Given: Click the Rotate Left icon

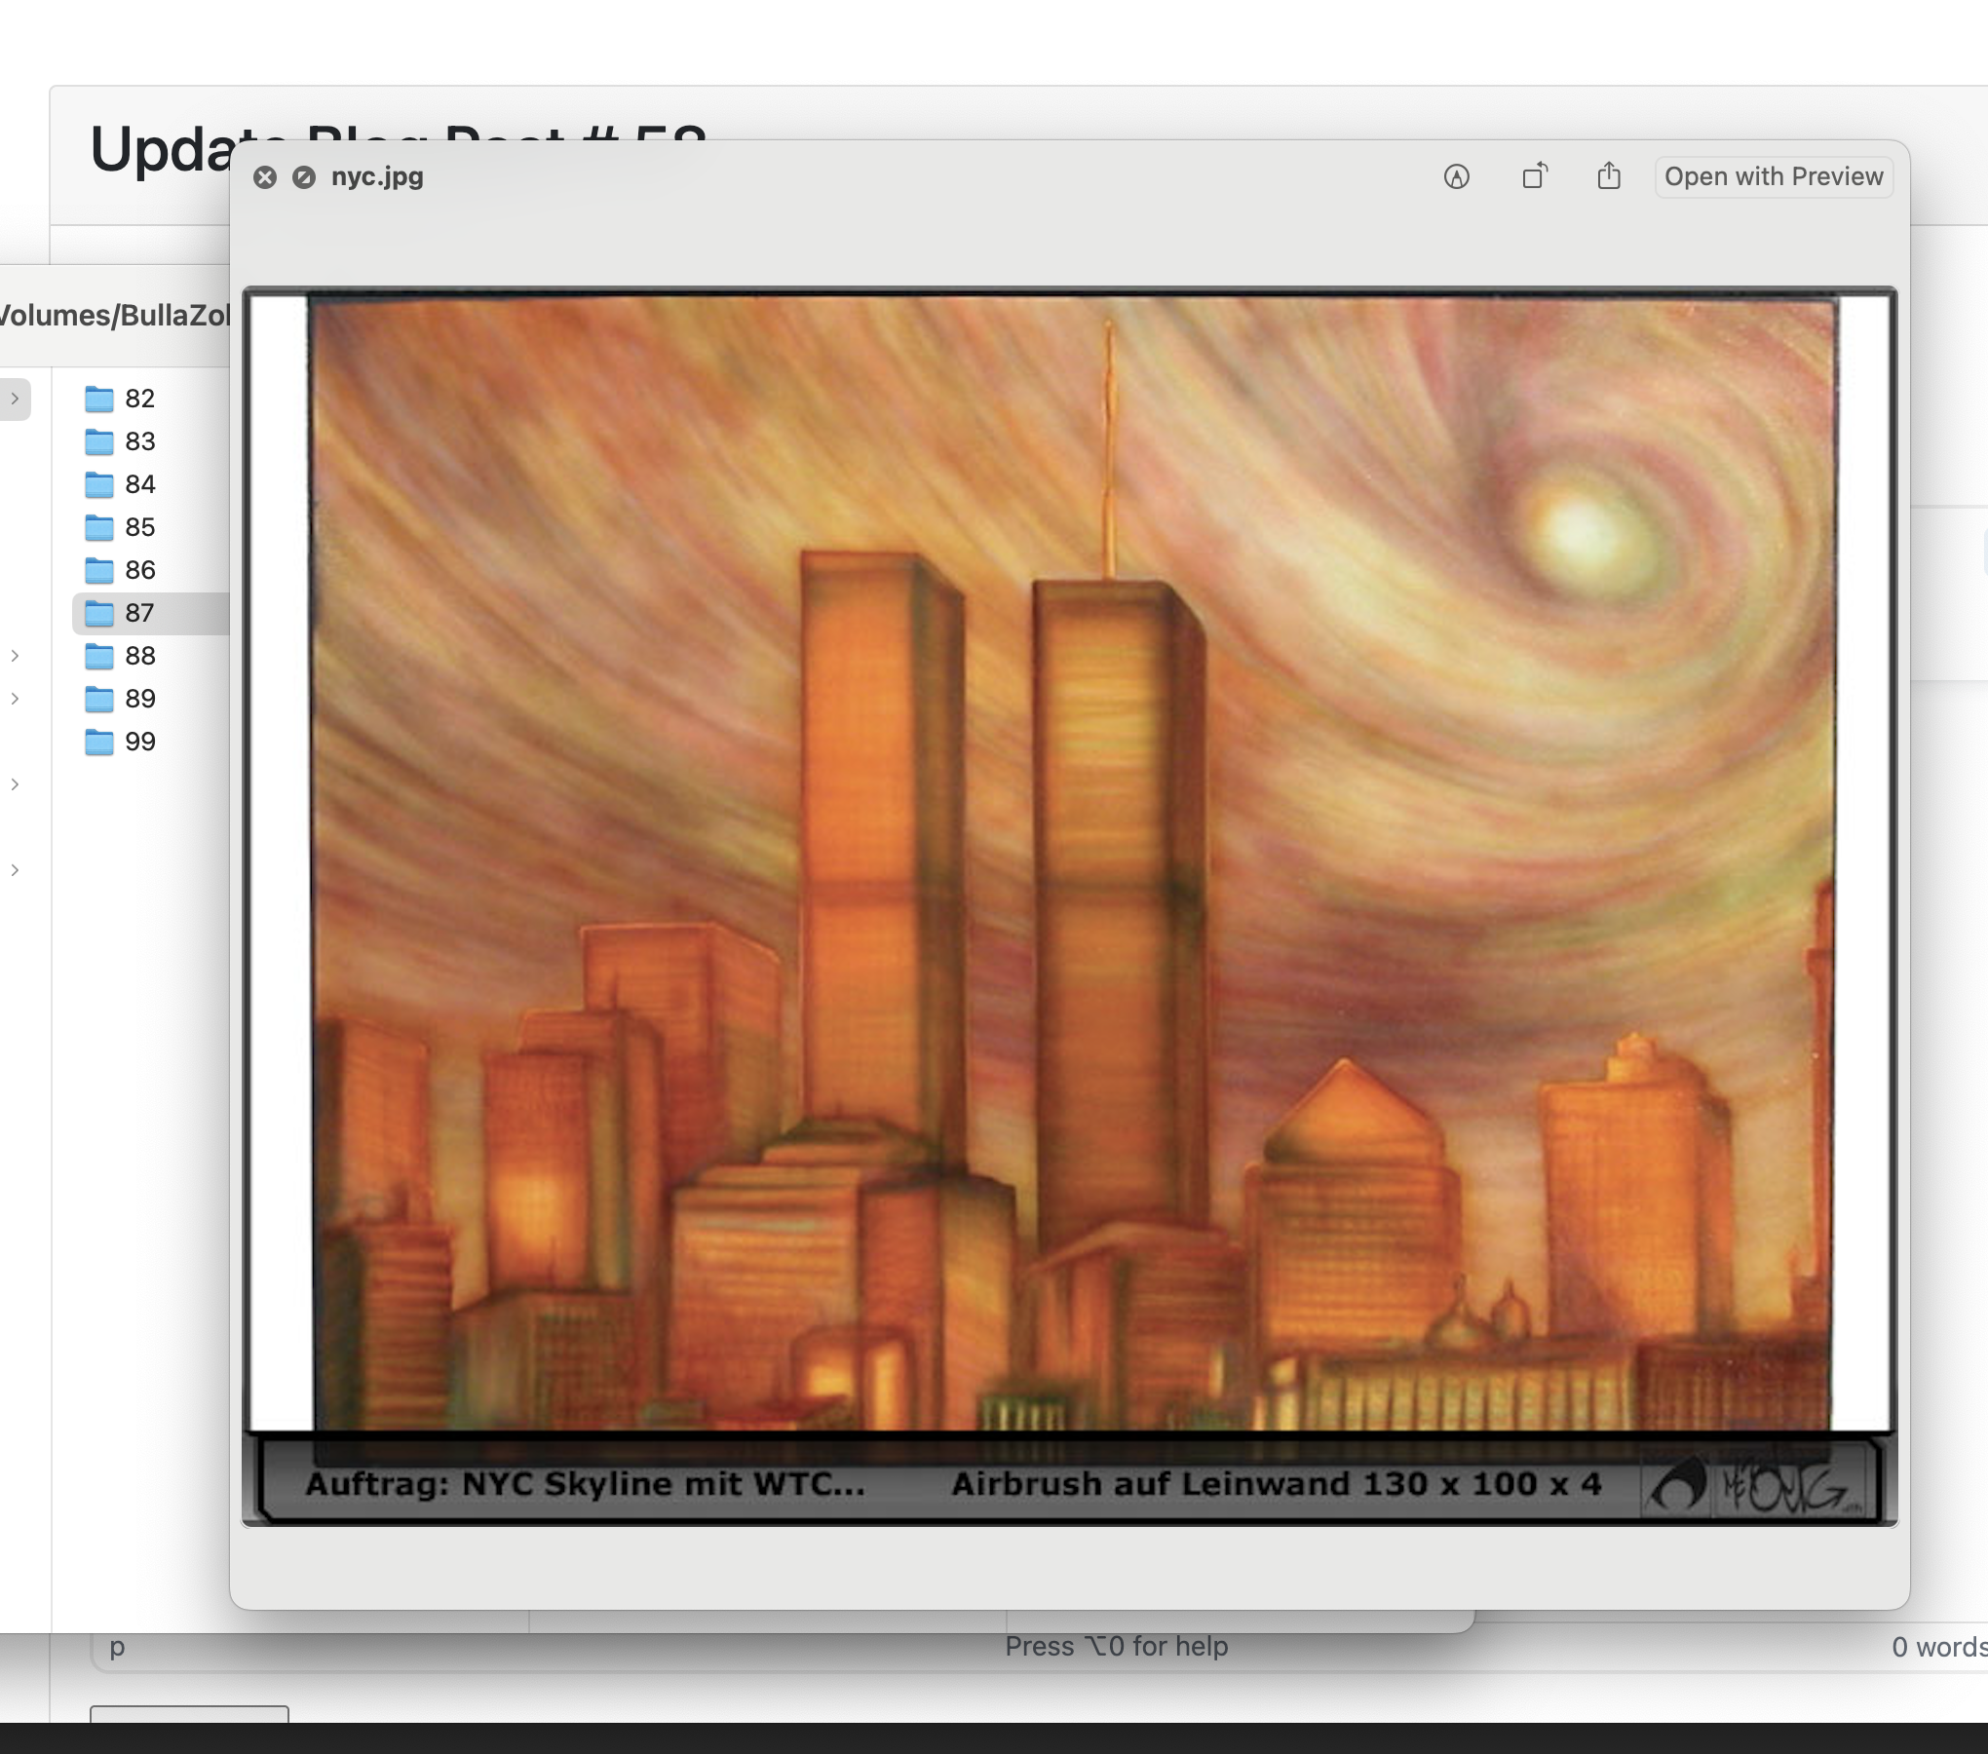Looking at the screenshot, I should pos(1535,176).
